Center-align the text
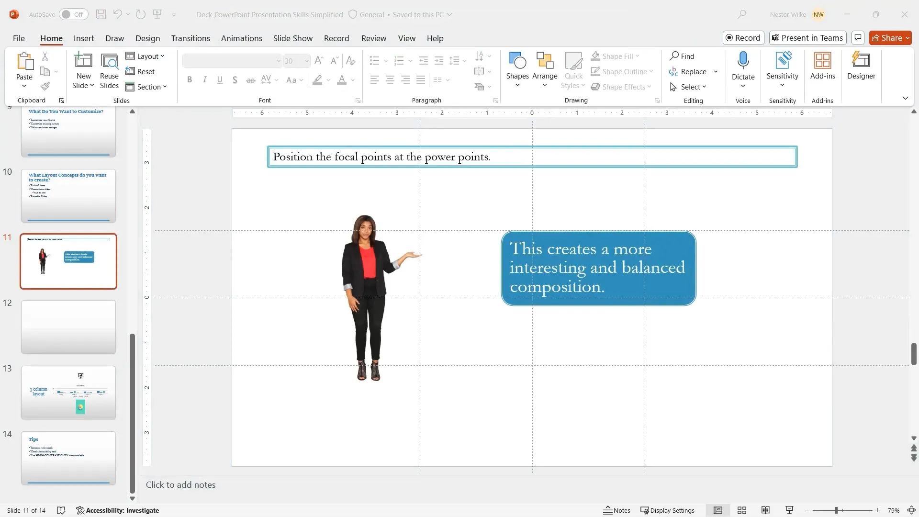Screen dimensions: 919x517 [x=390, y=80]
